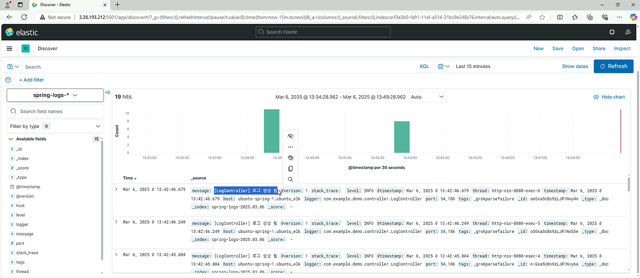Expand the Filter by type dropdown
This screenshot has width=640, height=278.
click(x=55, y=126)
